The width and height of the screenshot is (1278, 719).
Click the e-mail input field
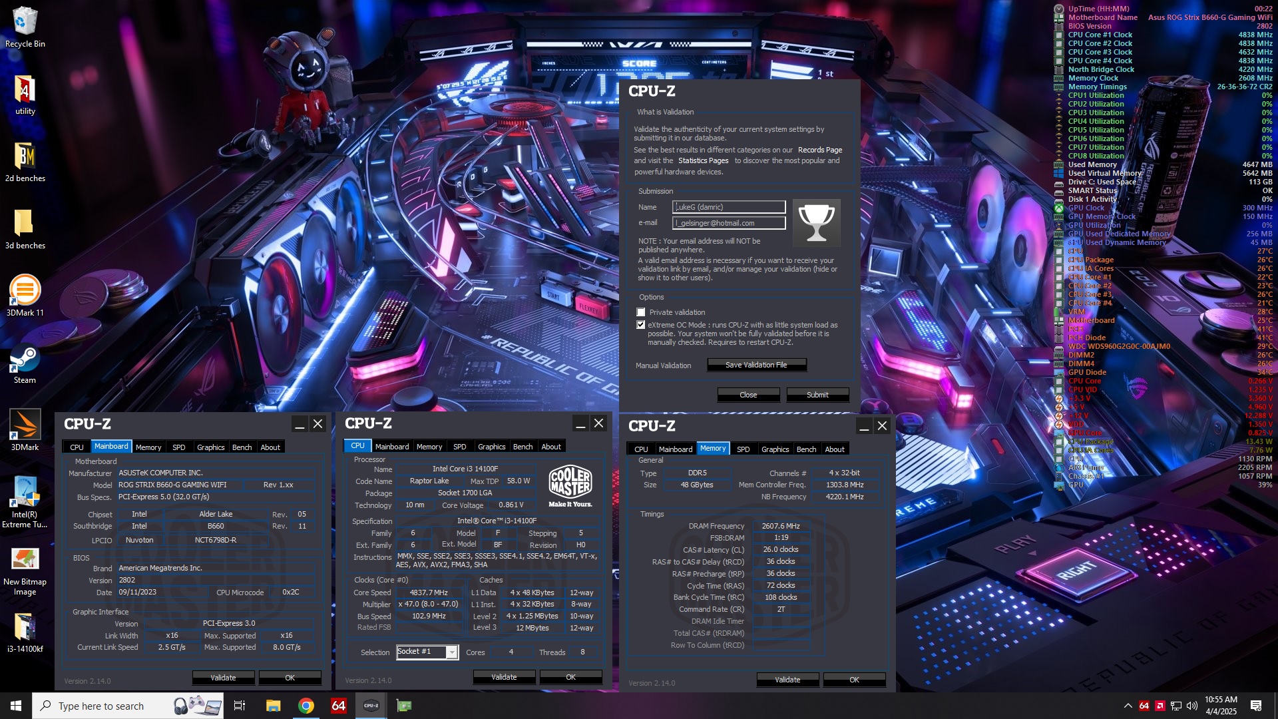(x=729, y=223)
